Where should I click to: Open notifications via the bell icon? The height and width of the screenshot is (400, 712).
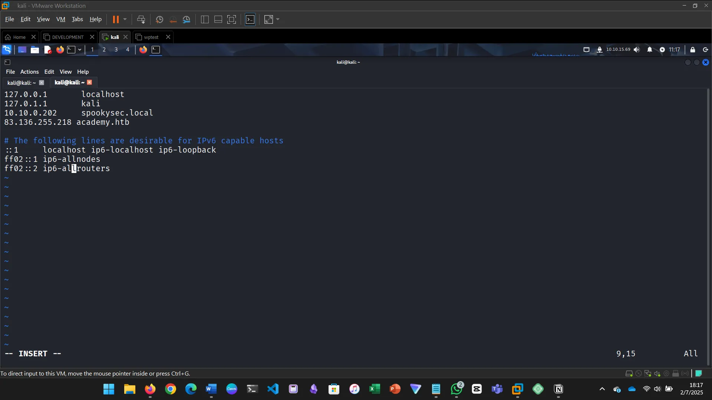click(x=650, y=50)
